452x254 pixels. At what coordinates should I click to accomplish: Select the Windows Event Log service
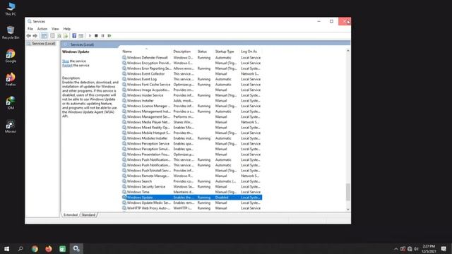click(x=191, y=79)
